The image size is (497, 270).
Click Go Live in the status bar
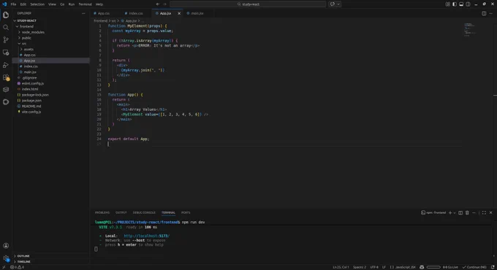[x=450, y=267]
